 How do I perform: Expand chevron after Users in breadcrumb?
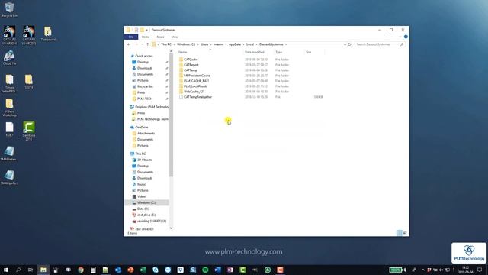211,44
